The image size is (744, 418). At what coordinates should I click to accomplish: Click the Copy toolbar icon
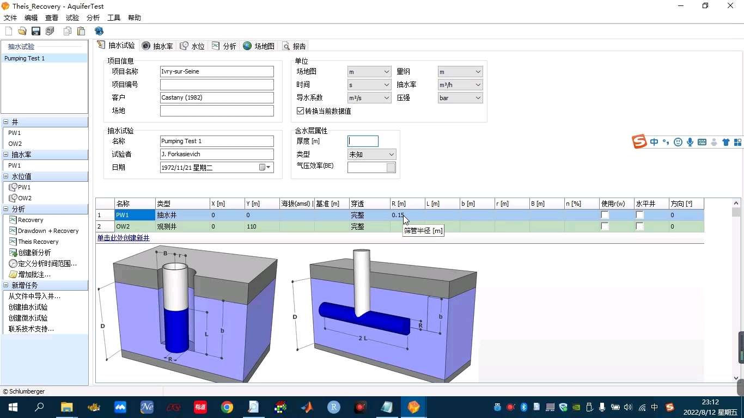(68, 31)
